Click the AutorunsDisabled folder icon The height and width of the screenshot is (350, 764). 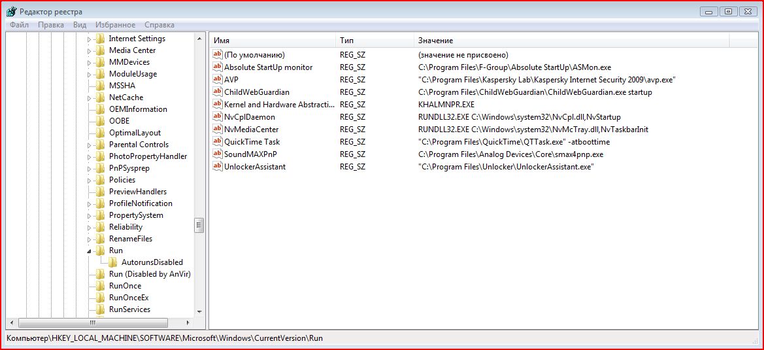coord(112,262)
